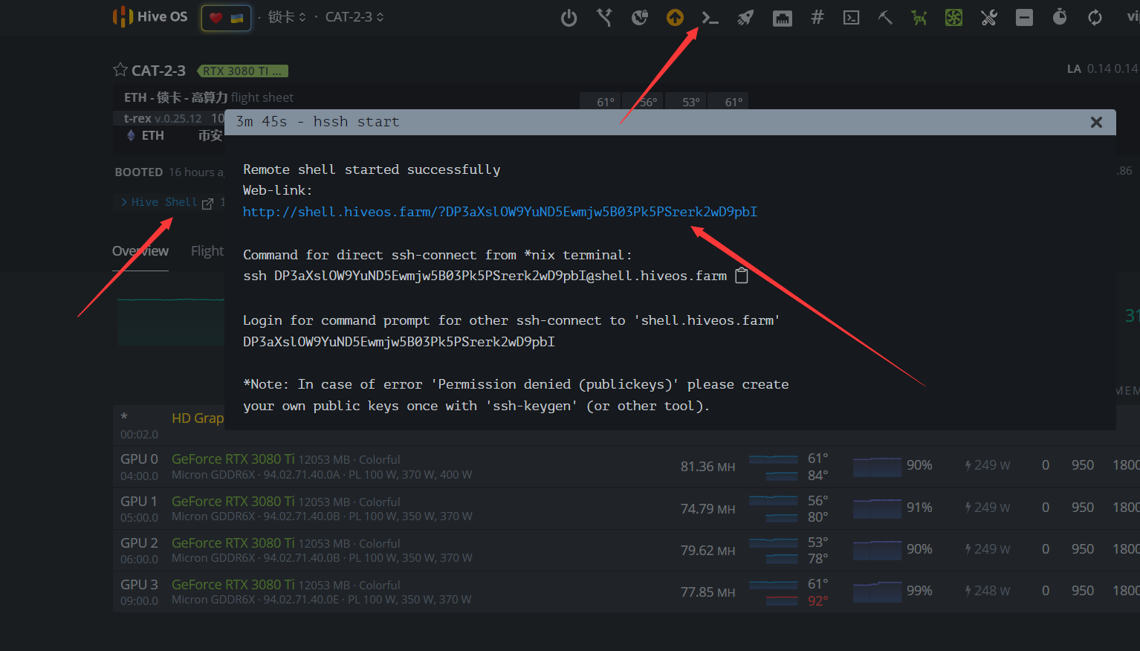The image size is (1140, 651).
Task: Click the 90% fan value for GPU 0
Action: point(919,465)
